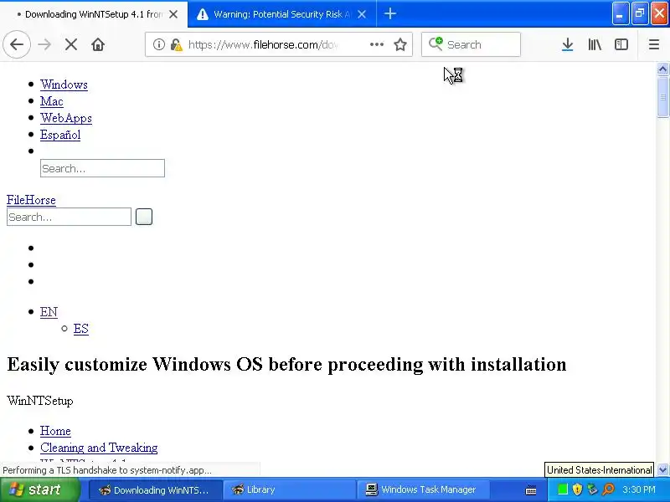Show site information via the info icon

(158, 44)
